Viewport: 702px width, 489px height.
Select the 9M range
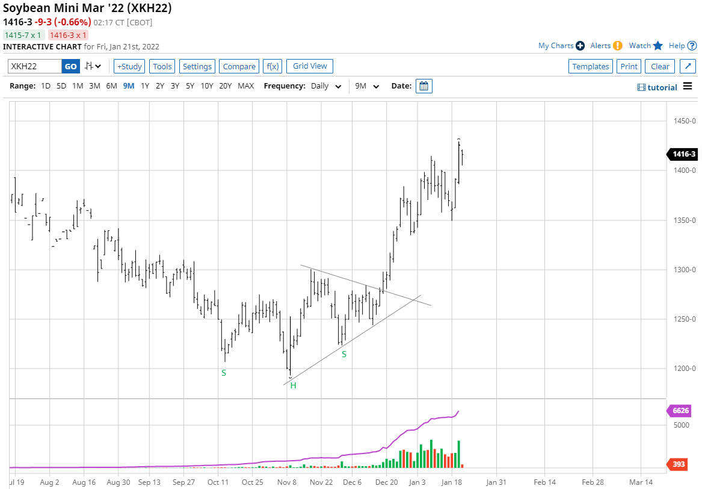(129, 86)
